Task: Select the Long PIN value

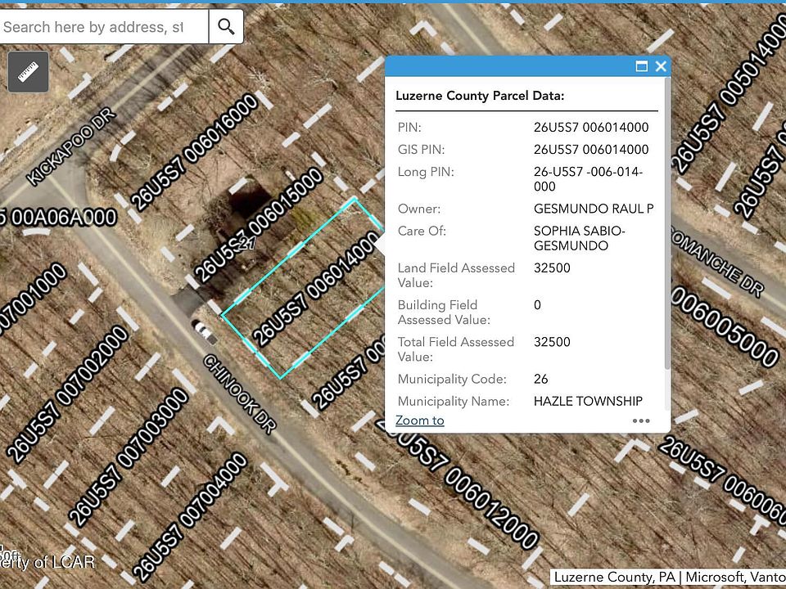Action: tap(588, 179)
